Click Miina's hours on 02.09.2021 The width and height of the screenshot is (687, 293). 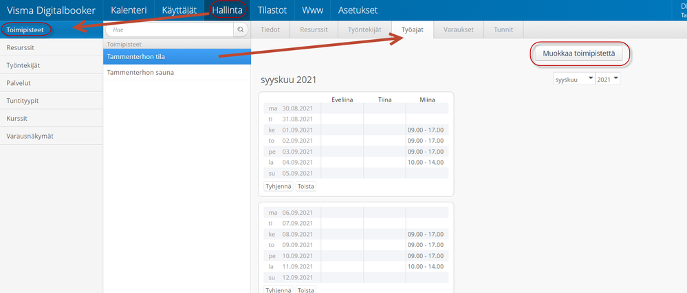click(x=426, y=141)
